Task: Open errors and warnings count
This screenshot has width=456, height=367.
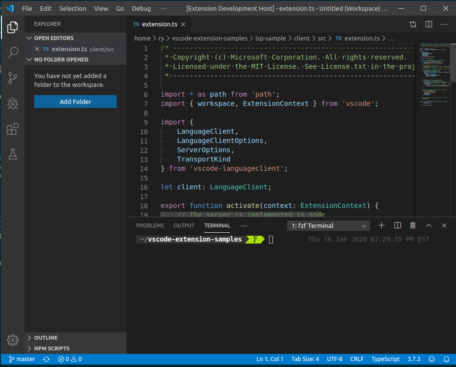Action: point(70,359)
